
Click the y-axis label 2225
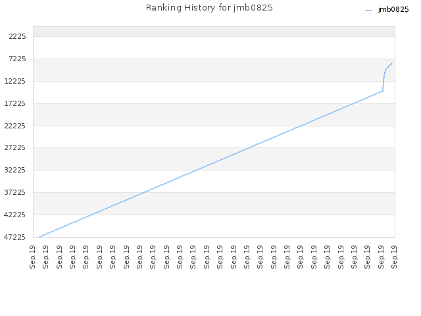17,36
